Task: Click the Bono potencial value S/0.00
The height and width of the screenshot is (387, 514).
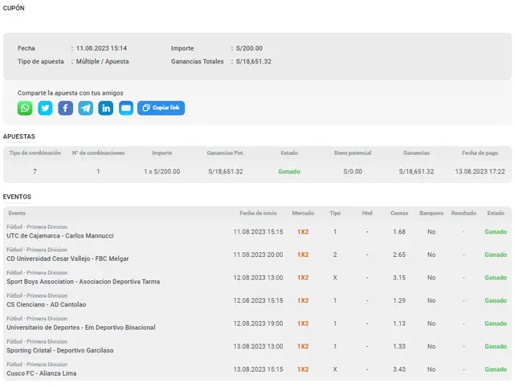Action: (x=353, y=171)
